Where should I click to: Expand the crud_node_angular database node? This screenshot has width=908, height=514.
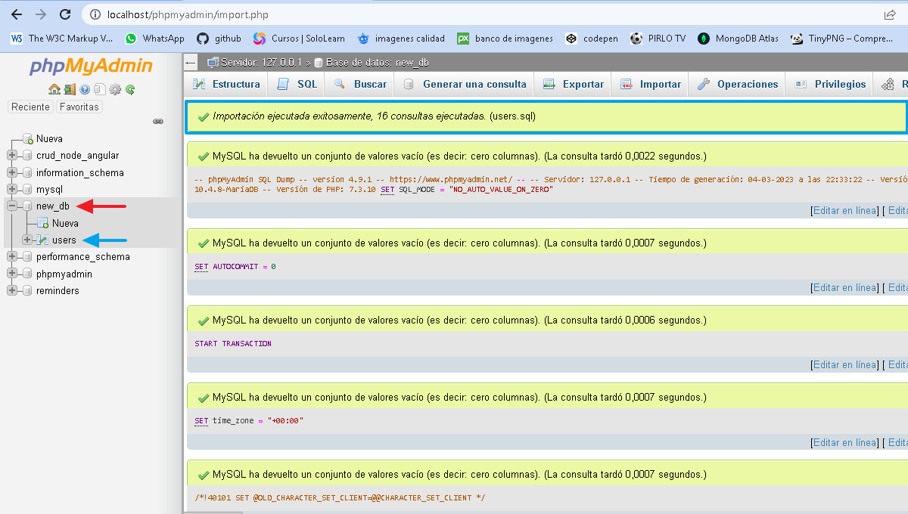click(x=12, y=156)
